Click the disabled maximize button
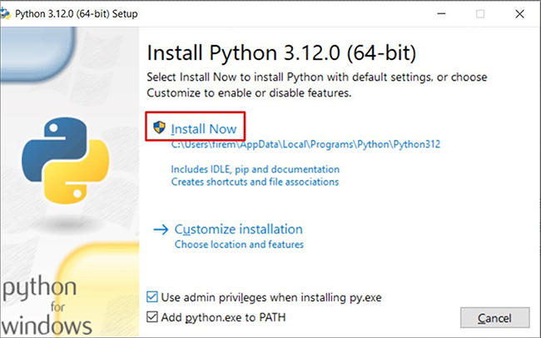 pyautogui.click(x=480, y=14)
